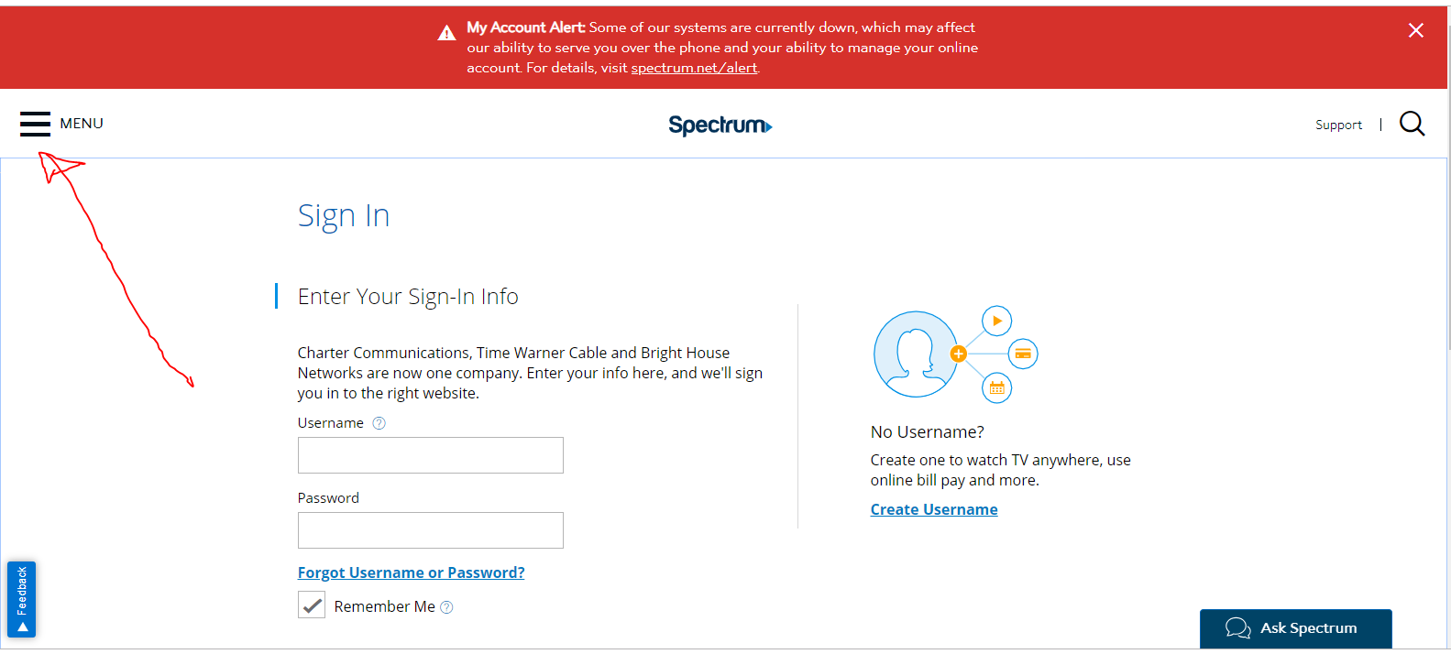Screen dimensions: 1451x654
Task: Open the Support menu item
Action: pyautogui.click(x=1338, y=124)
